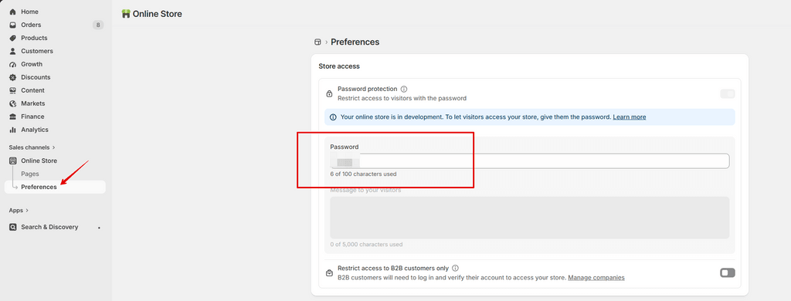
Task: Click the Content image icon
Action: click(13, 90)
